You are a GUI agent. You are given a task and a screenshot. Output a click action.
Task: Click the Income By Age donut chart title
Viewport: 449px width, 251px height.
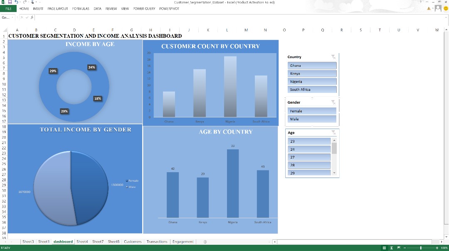[x=90, y=44]
